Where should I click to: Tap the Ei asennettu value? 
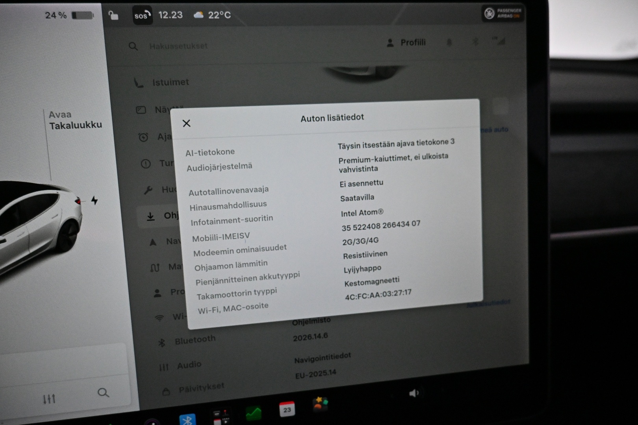[x=362, y=183]
